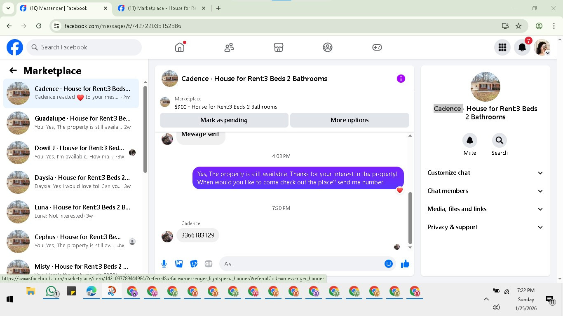The width and height of the screenshot is (563, 316).
Task: Open the account profile picture menu
Action: [x=542, y=47]
